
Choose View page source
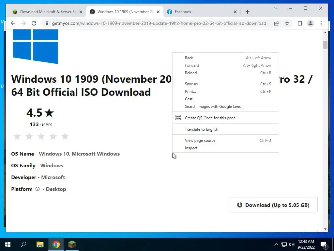coord(226,141)
